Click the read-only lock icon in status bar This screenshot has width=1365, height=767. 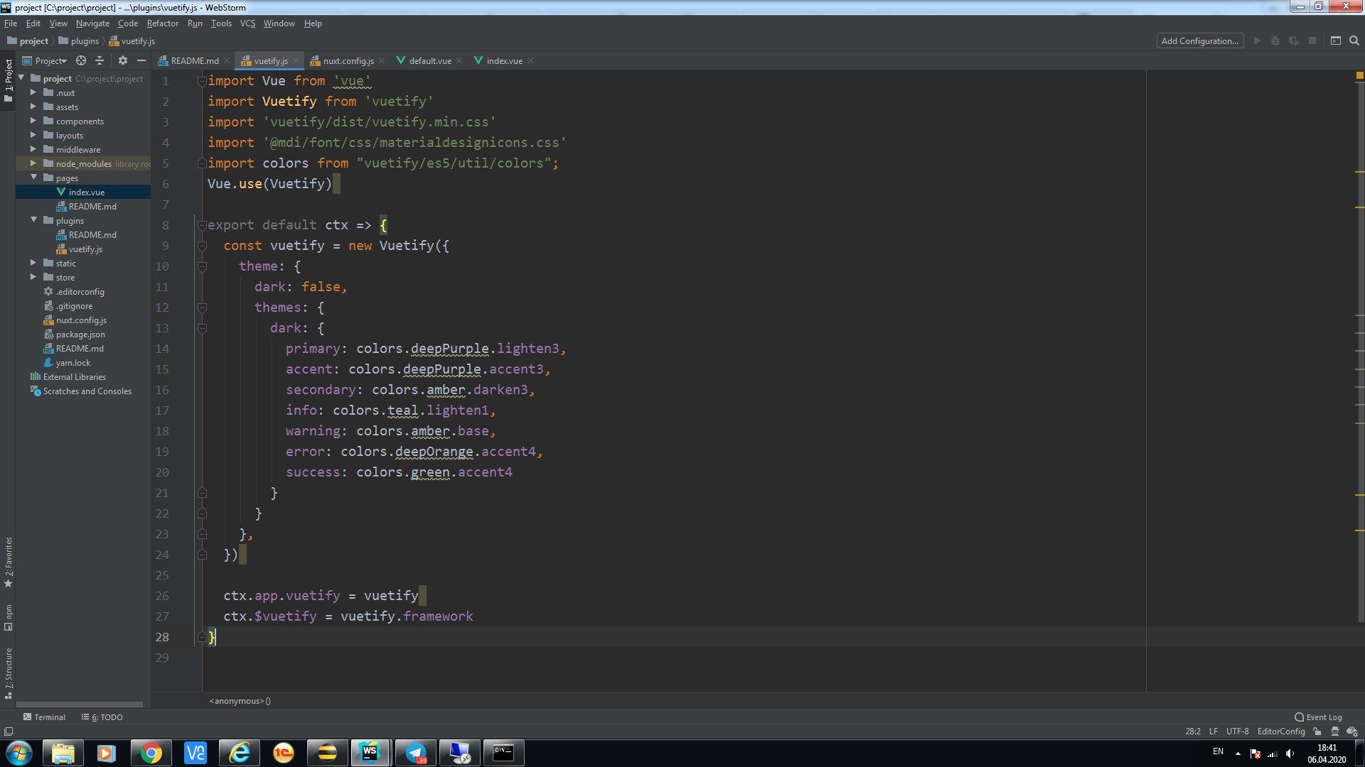pyautogui.click(x=1317, y=731)
